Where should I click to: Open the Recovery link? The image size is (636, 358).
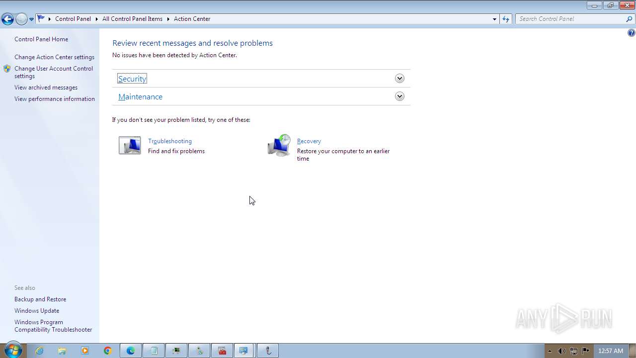pos(309,141)
